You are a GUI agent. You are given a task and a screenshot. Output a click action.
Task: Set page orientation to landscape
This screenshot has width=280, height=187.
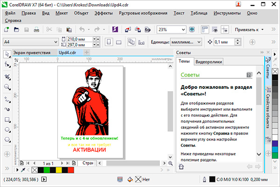tap(119, 42)
